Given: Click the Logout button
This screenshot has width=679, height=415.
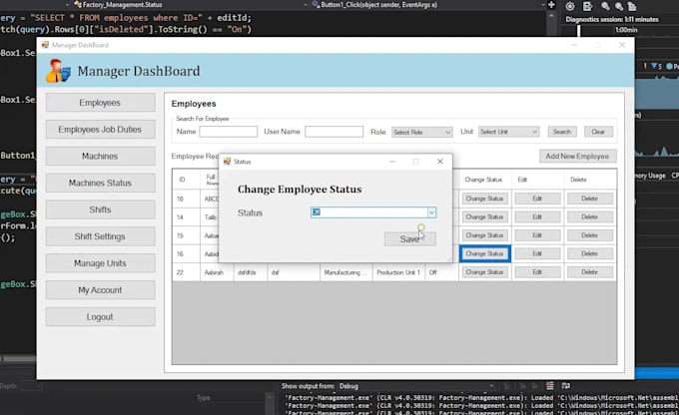Looking at the screenshot, I should tap(100, 317).
